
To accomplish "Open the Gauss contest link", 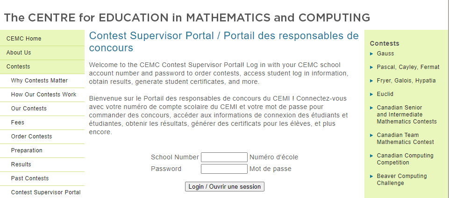I will 385,54.
